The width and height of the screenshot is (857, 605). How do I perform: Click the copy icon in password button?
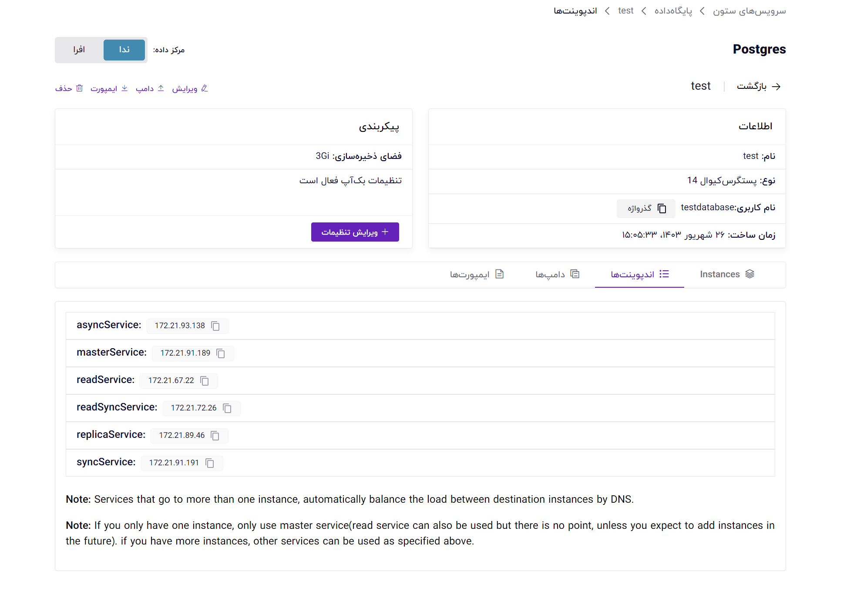tap(662, 208)
